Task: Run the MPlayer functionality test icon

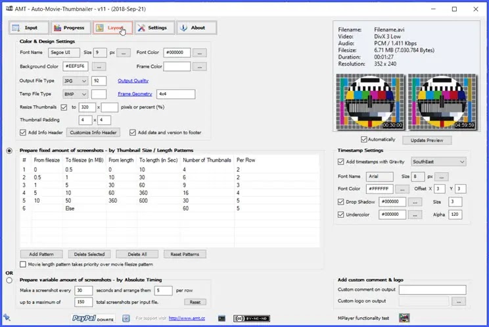Action: point(404,318)
